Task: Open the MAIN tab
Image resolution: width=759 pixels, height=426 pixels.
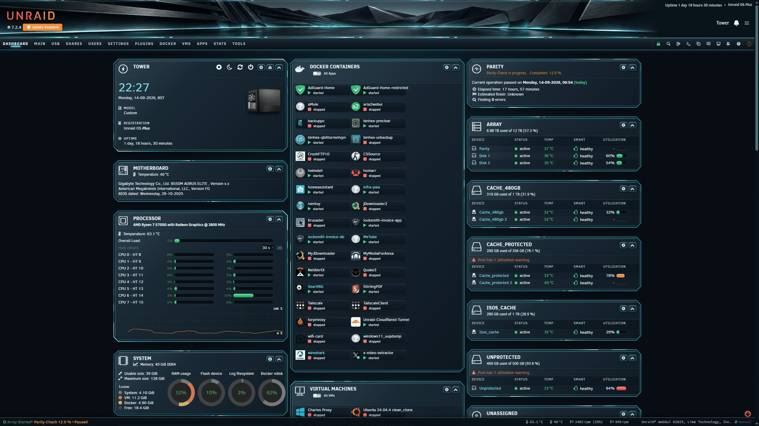Action: [x=40, y=43]
